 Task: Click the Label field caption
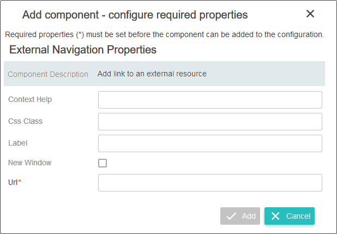click(18, 143)
